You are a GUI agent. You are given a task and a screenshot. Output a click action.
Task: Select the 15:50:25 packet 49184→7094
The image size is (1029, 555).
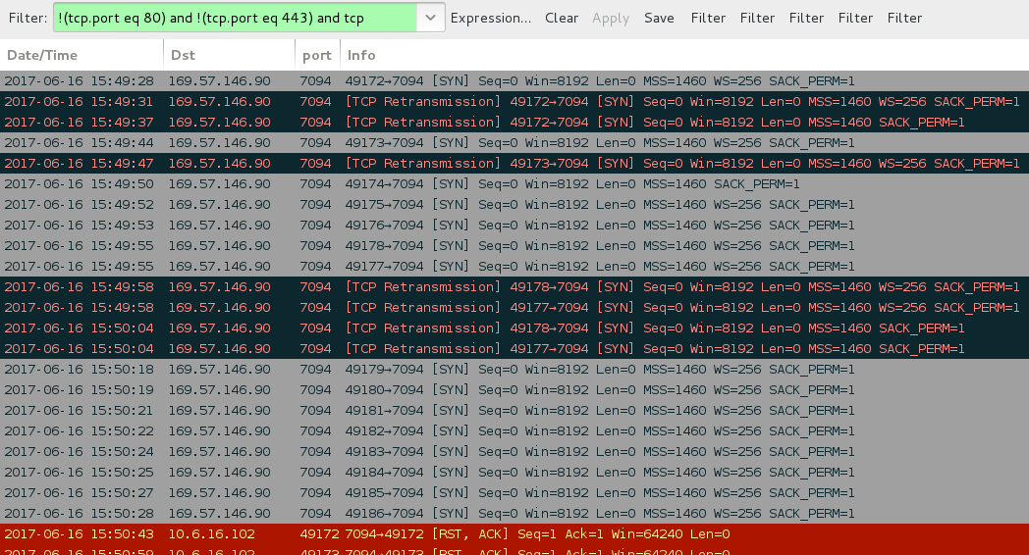tap(514, 473)
